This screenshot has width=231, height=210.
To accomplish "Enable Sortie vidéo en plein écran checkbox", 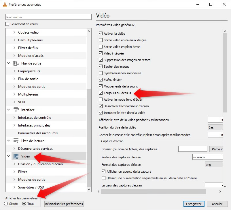I will (101, 47).
